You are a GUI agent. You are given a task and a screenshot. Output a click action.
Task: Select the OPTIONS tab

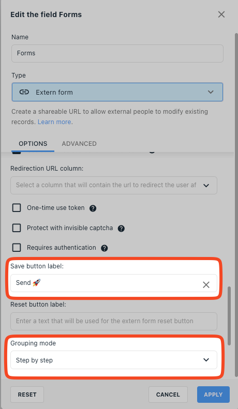coord(33,144)
